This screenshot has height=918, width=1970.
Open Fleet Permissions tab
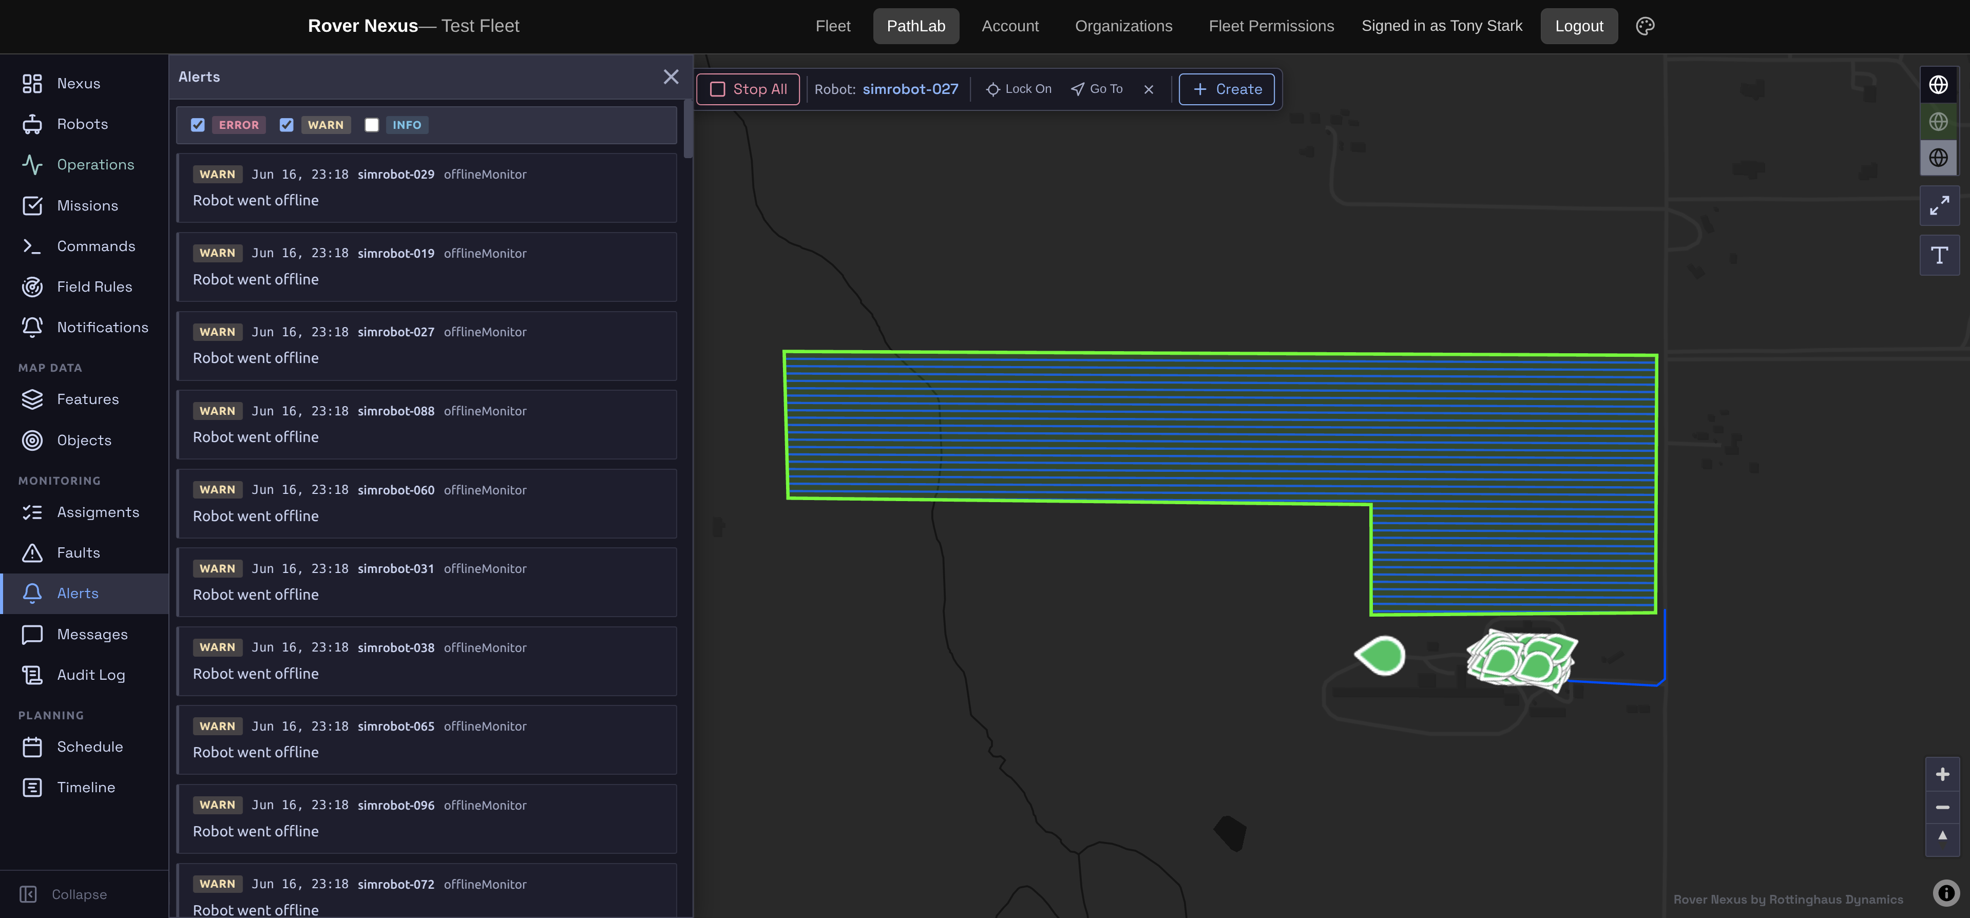coord(1271,26)
